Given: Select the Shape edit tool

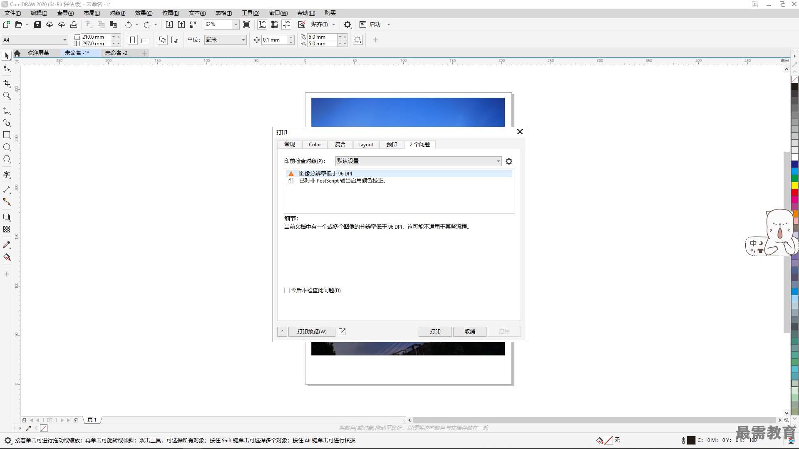Looking at the screenshot, I should point(7,68).
